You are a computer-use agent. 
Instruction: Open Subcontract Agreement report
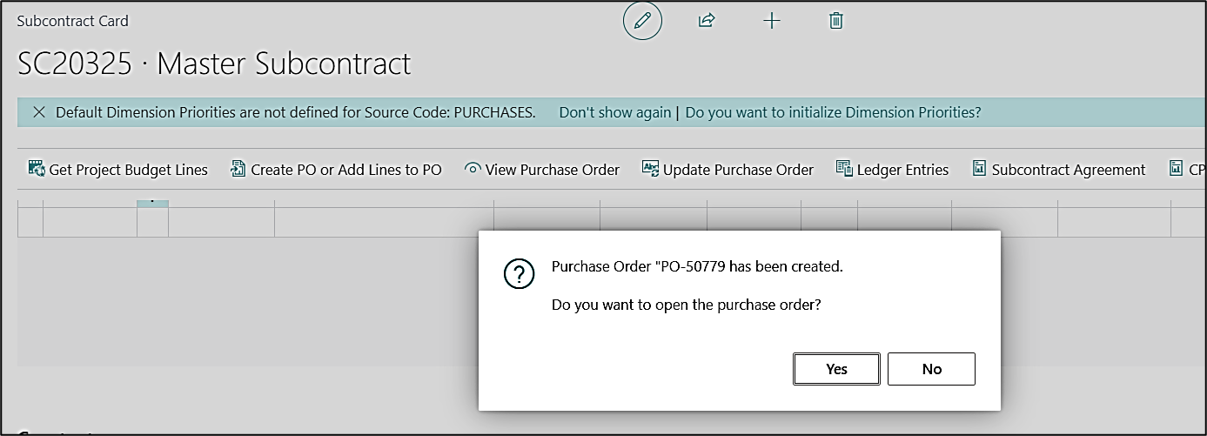pos(1059,170)
